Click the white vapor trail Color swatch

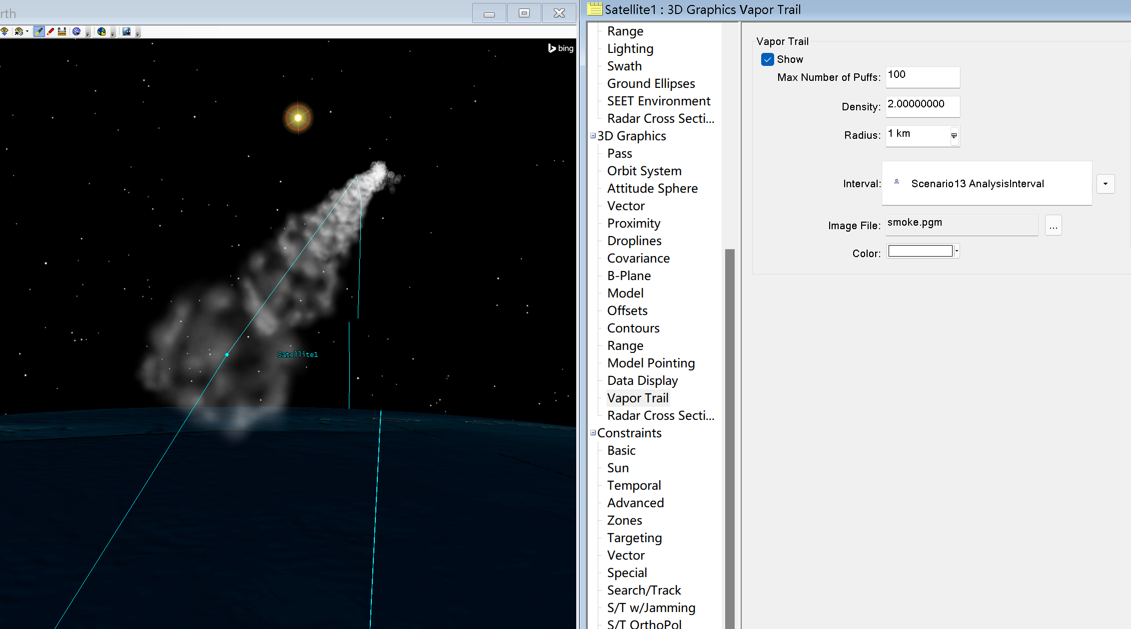pyautogui.click(x=920, y=251)
